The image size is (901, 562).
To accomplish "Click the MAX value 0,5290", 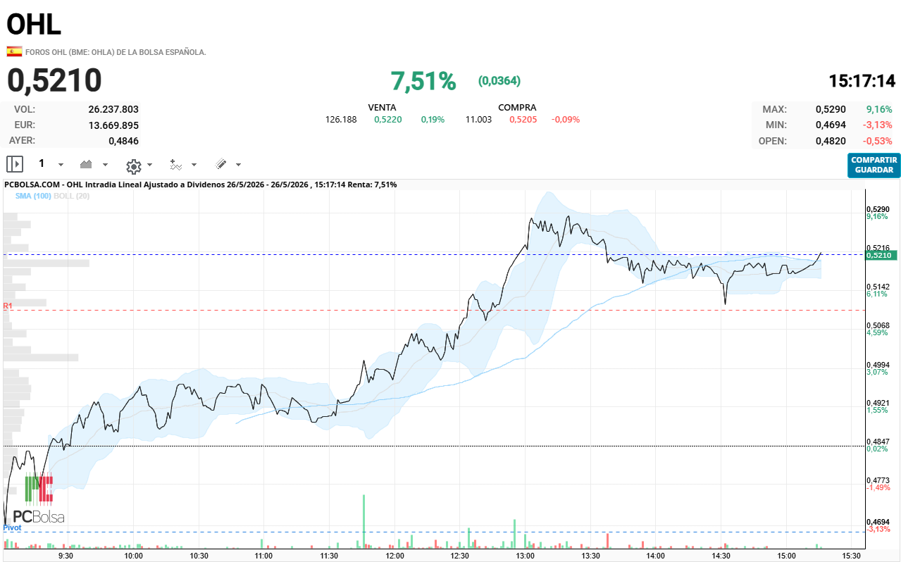I will [x=831, y=109].
